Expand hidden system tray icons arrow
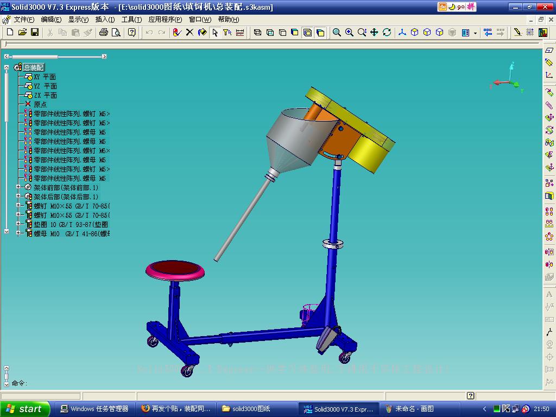This screenshot has height=417, width=556. pos(485,409)
